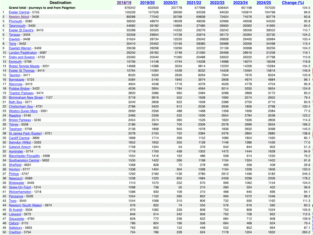
Task: Open the Exeter Central station link
Action: 19,12
